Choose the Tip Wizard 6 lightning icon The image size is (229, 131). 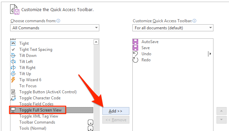pyautogui.click(x=13, y=80)
